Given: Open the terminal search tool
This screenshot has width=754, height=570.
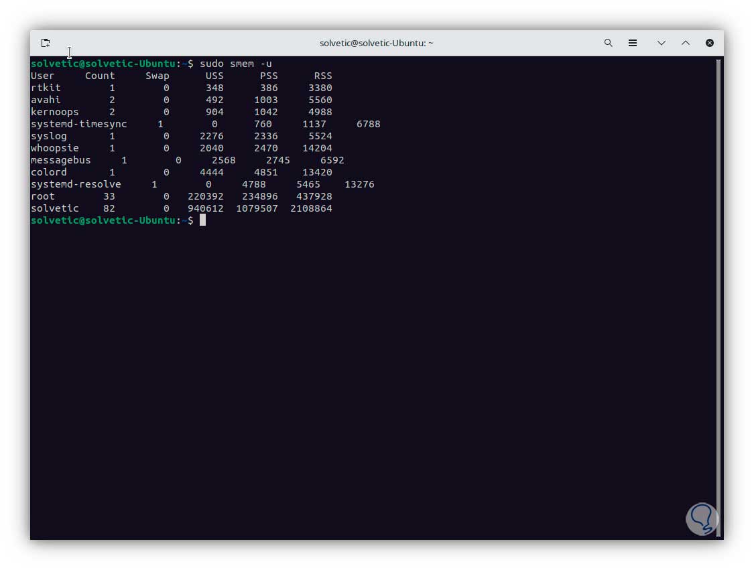Looking at the screenshot, I should click(609, 43).
